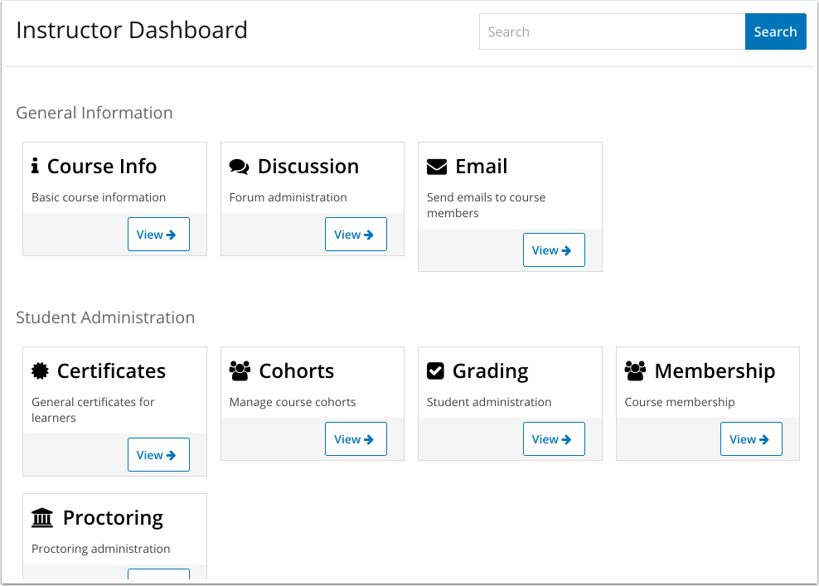This screenshot has height=586, width=819.
Task: Click the Membership people icon
Action: click(636, 370)
